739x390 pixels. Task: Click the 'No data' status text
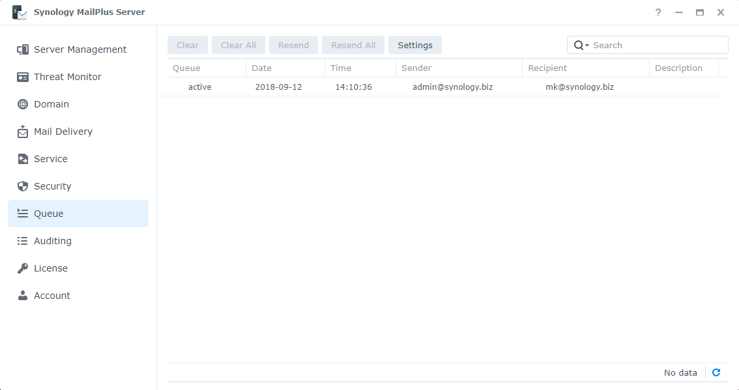pos(680,373)
